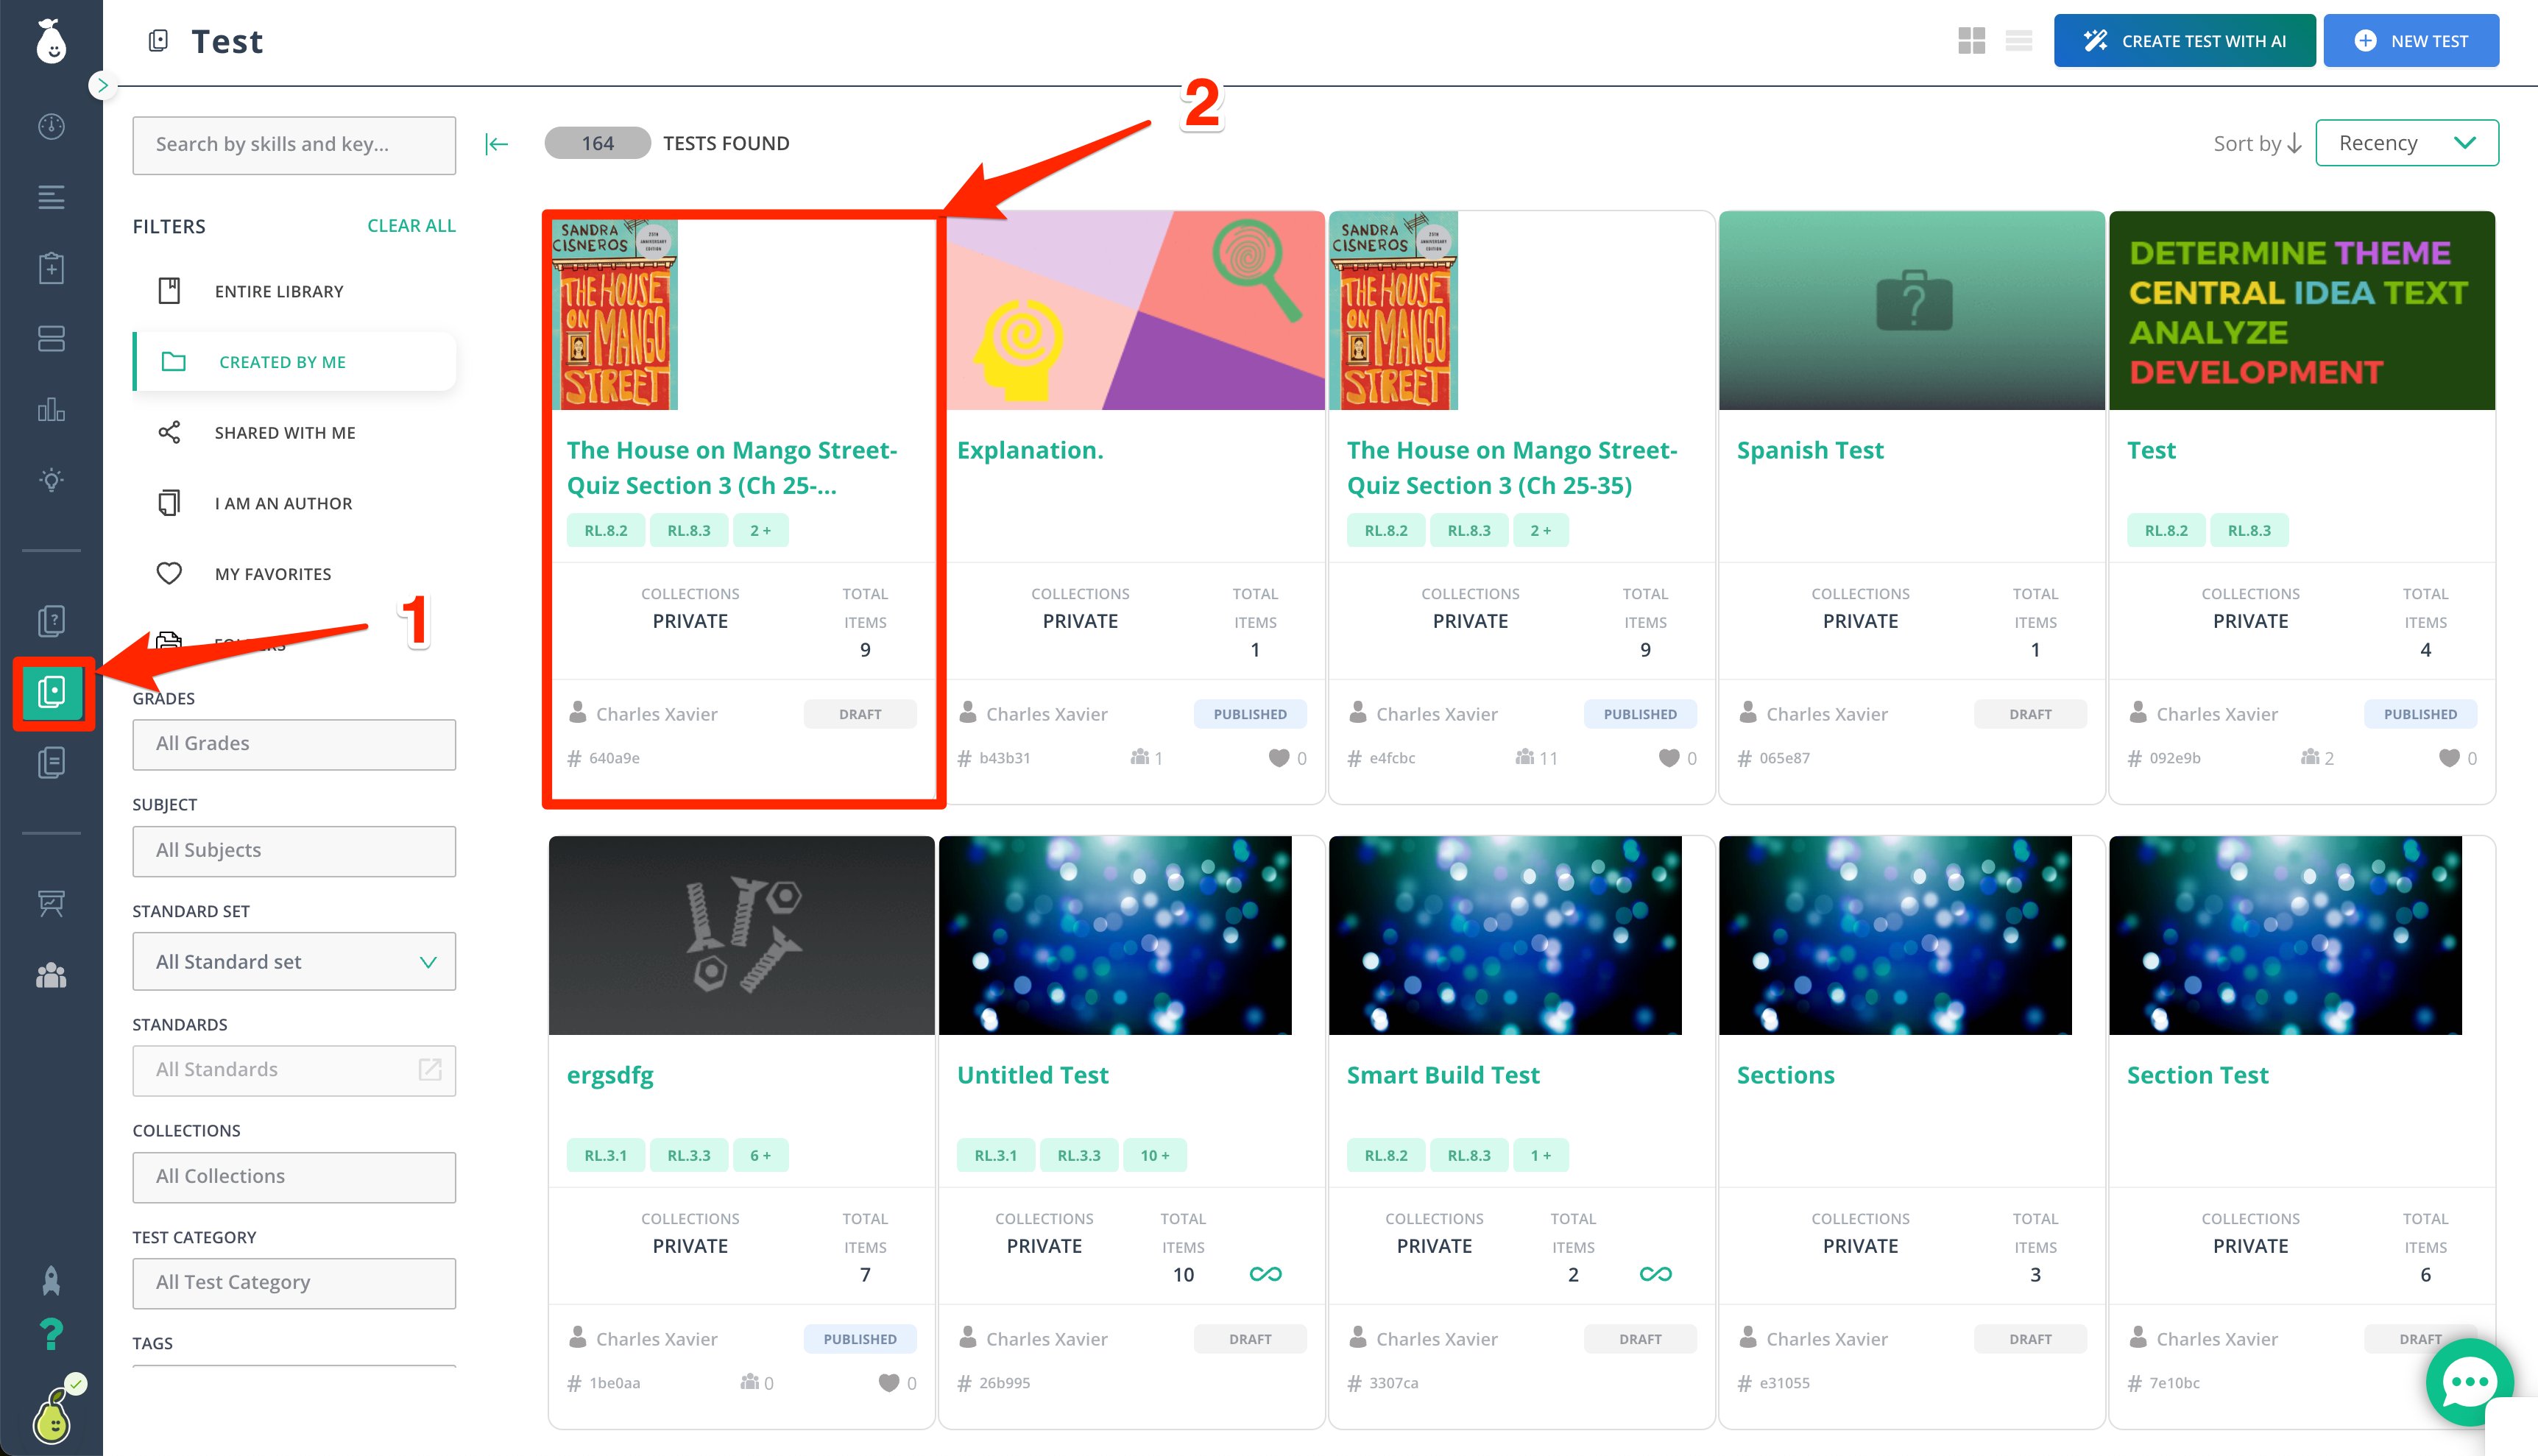The image size is (2538, 1456).
Task: Open the dashboard gauge icon in the sidebar
Action: (51, 126)
